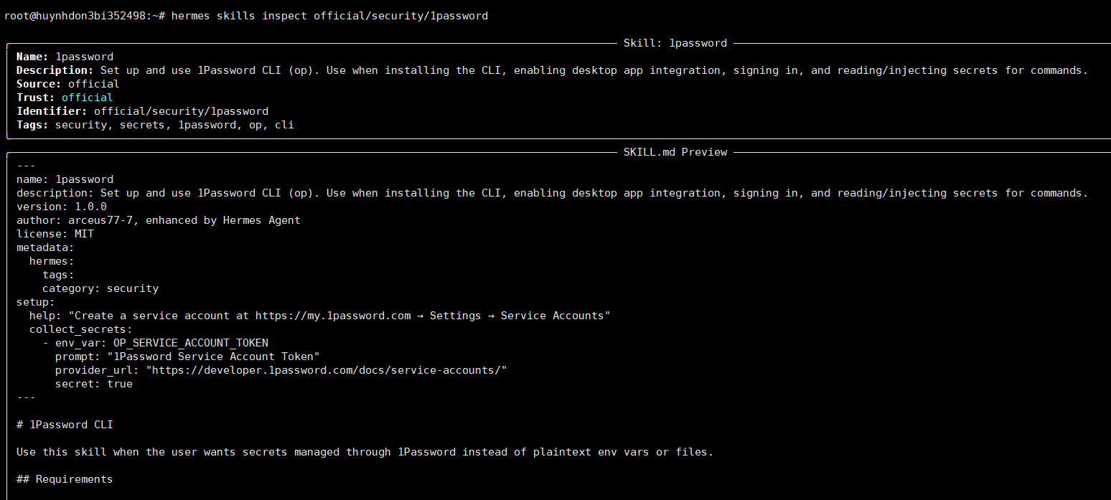This screenshot has width=1111, height=500.
Task: Click the 'Skill: 1password' panel title
Action: click(x=675, y=43)
